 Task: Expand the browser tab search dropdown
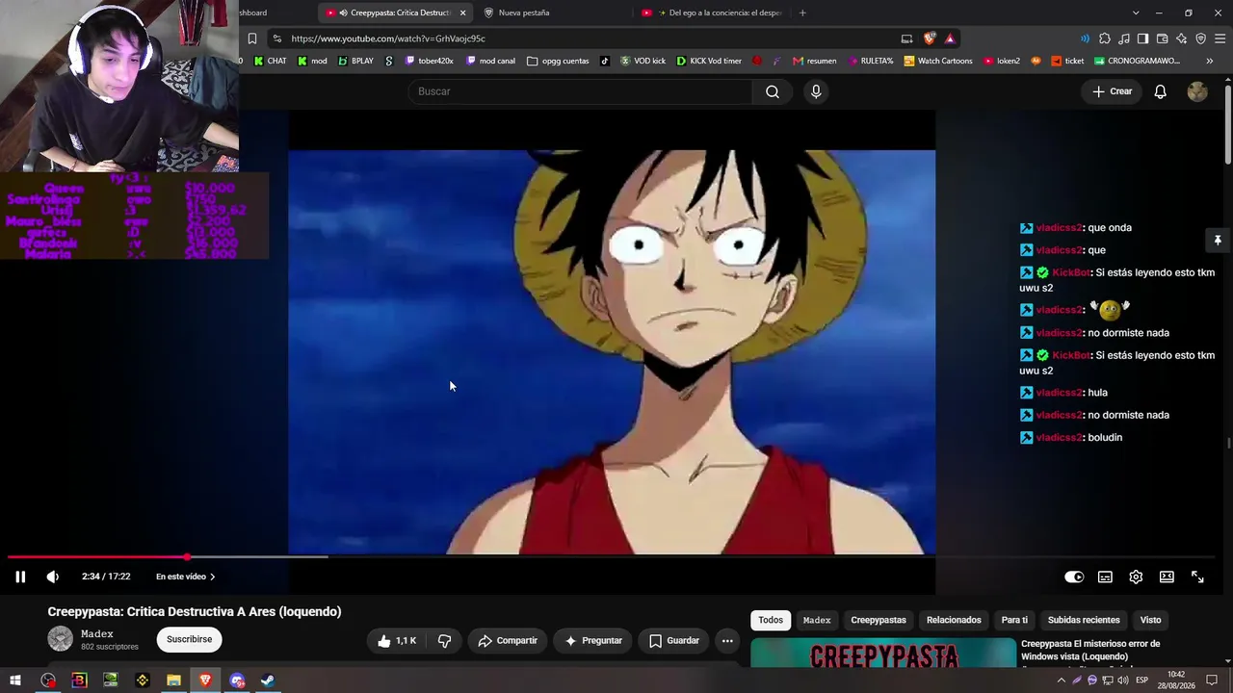click(1136, 13)
